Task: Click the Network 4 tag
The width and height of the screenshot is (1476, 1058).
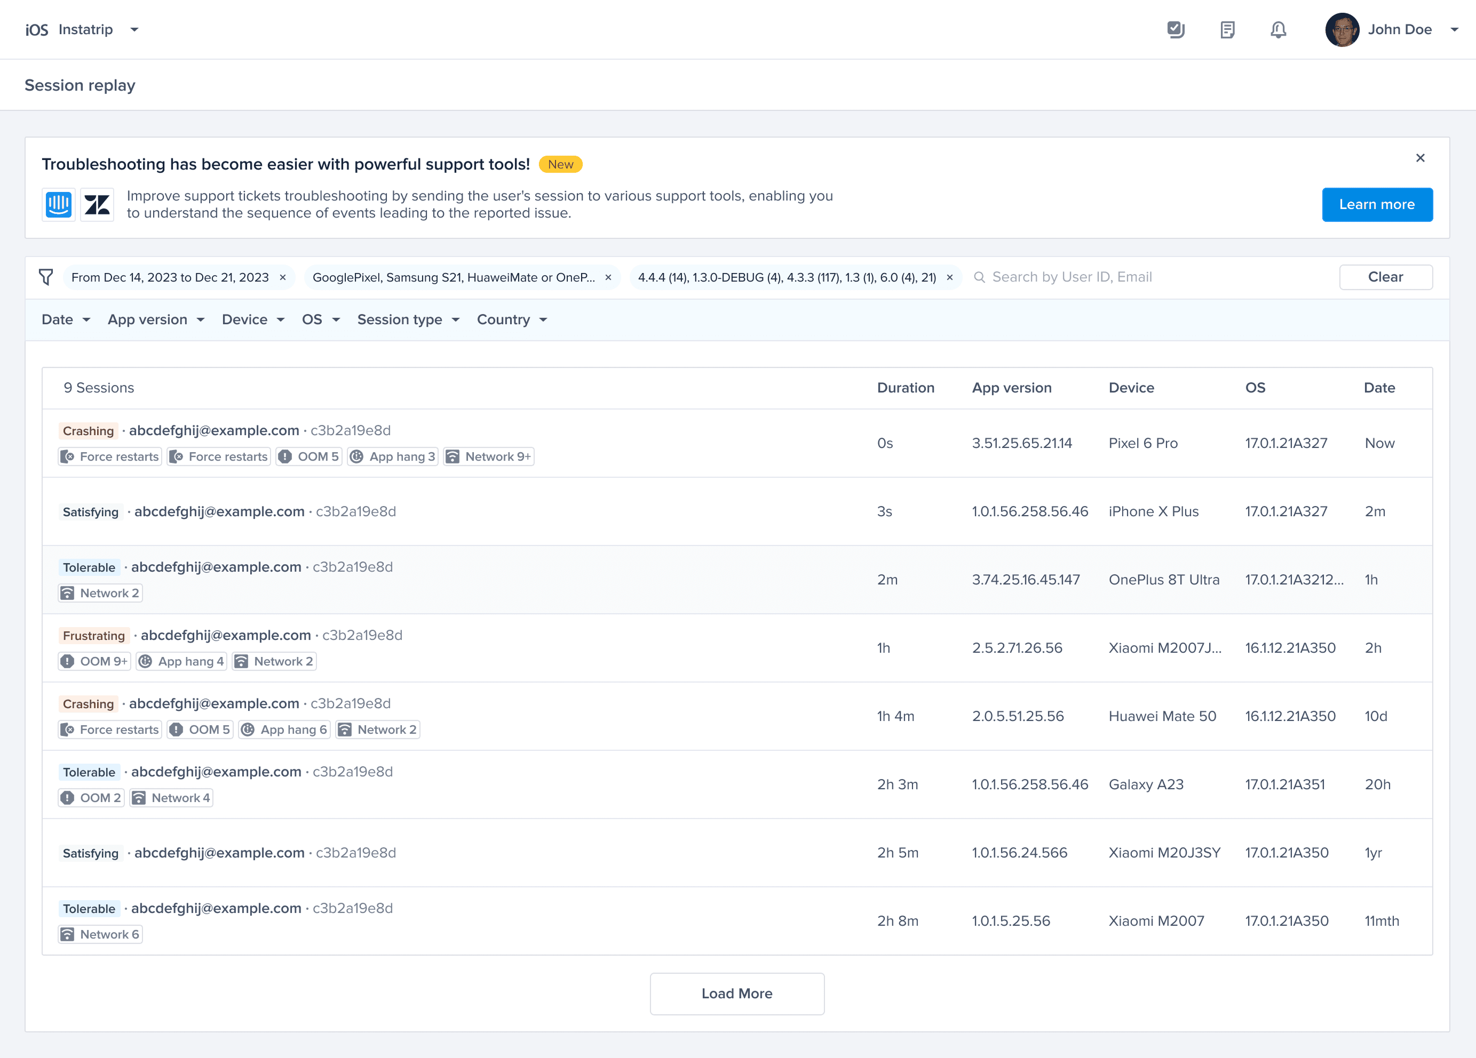Action: coord(171,798)
